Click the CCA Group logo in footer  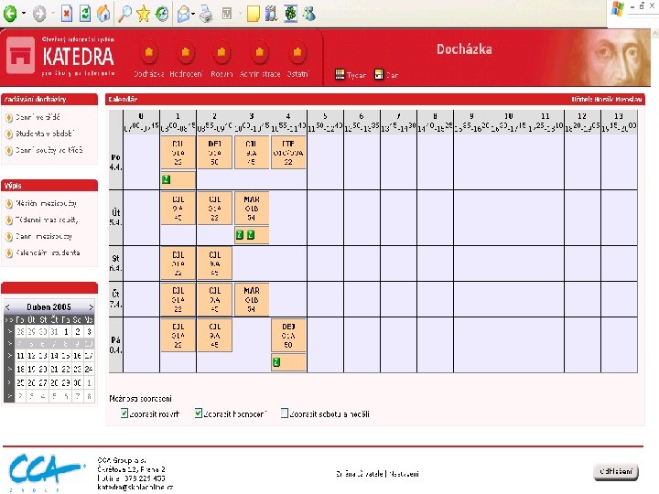[47, 472]
